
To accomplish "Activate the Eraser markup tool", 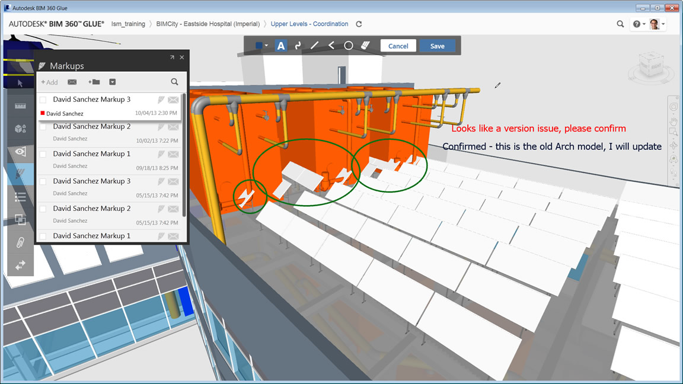I will (x=366, y=45).
